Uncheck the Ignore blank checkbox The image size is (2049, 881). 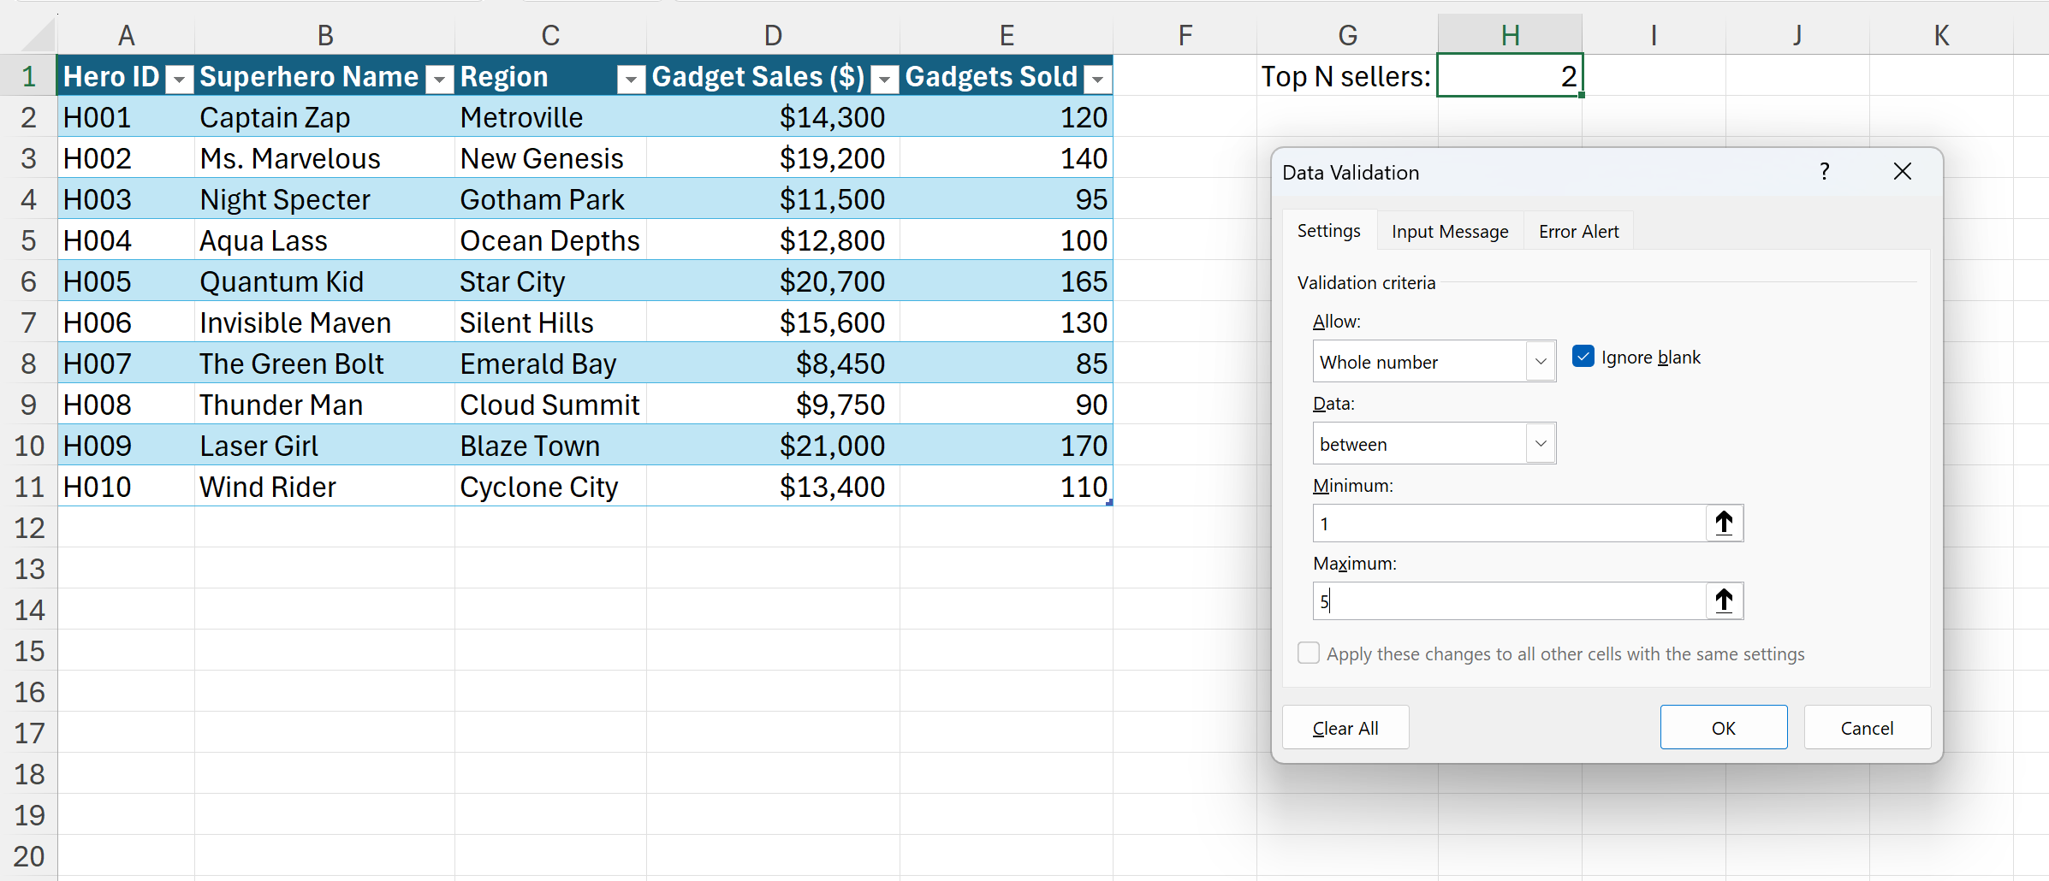coord(1583,357)
